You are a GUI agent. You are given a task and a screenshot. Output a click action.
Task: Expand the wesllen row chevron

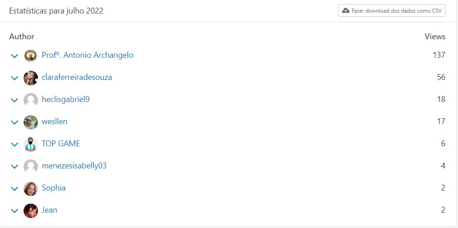point(14,122)
